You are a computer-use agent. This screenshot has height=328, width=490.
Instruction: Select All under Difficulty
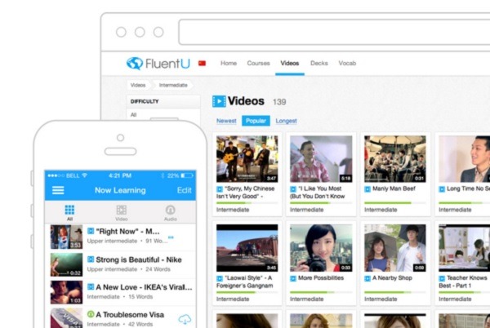[x=133, y=115]
